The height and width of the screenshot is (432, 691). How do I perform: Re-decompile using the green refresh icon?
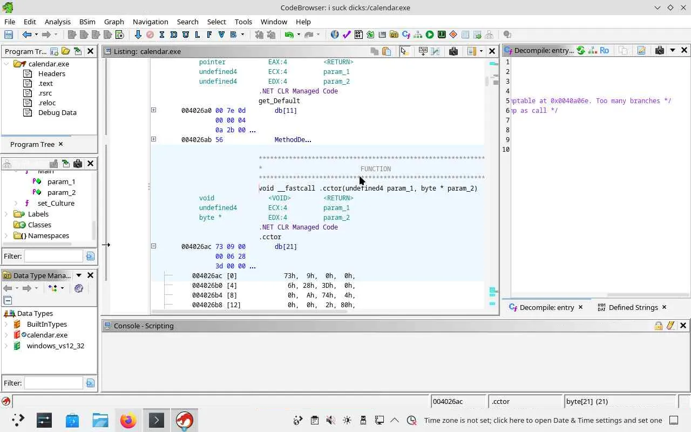tap(580, 51)
